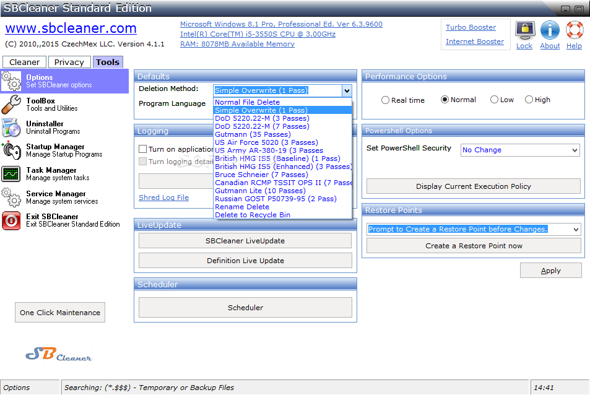Choose DoD 5220.22-M (3 Passes)
This screenshot has width=590, height=395.
point(282,118)
